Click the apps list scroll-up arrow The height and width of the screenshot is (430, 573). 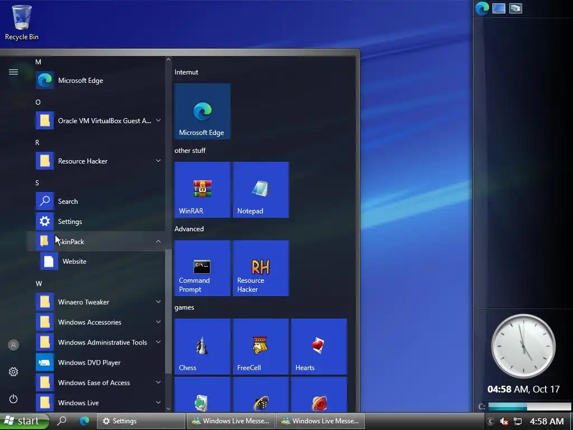168,59
